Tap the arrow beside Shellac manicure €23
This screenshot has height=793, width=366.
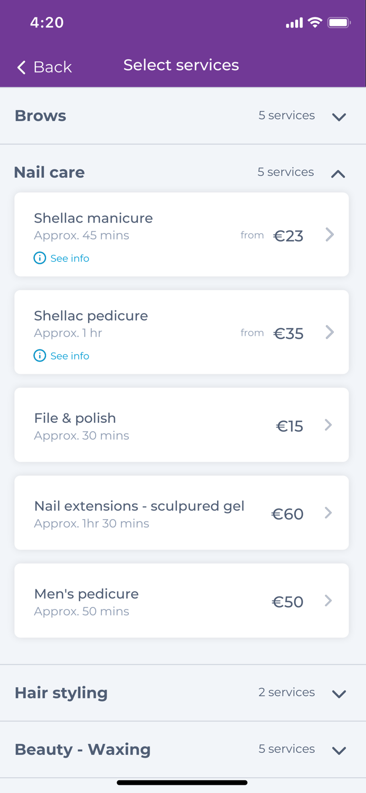[330, 235]
